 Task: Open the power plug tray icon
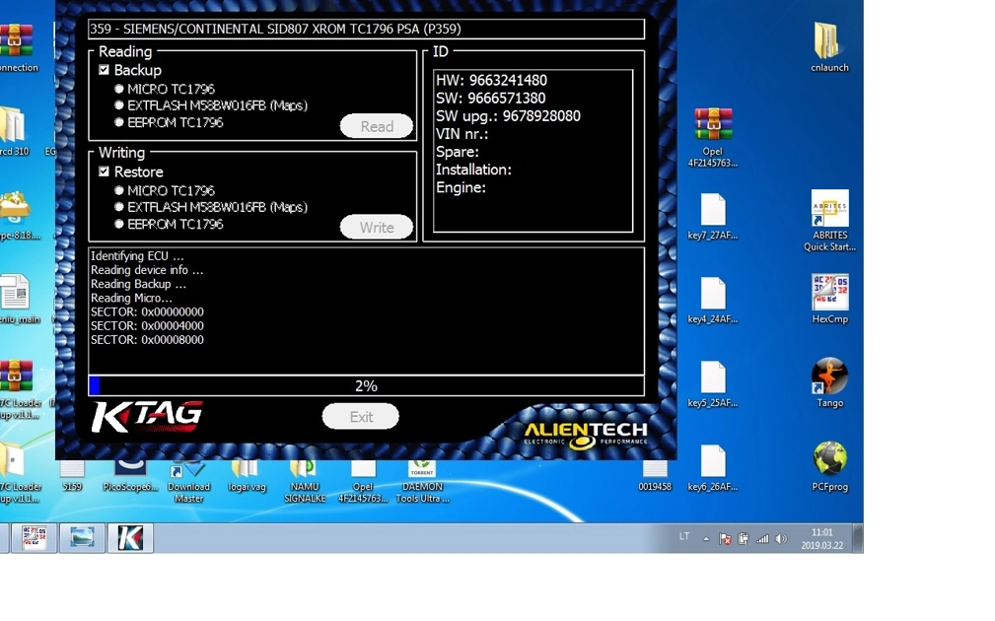coord(744,538)
